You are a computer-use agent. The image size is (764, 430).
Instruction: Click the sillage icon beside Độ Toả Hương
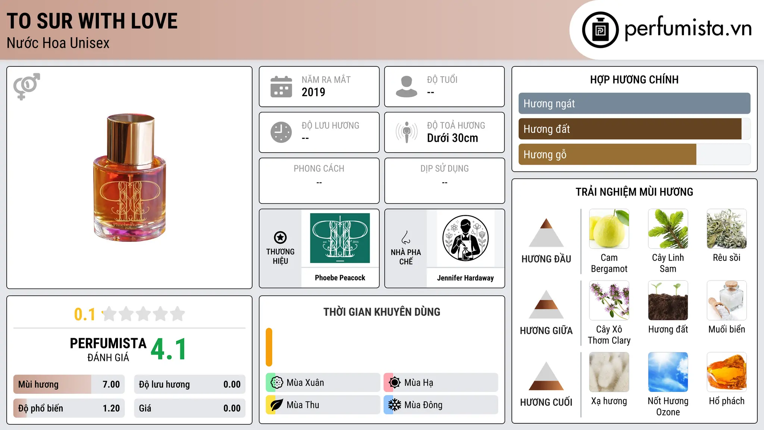[x=407, y=132]
